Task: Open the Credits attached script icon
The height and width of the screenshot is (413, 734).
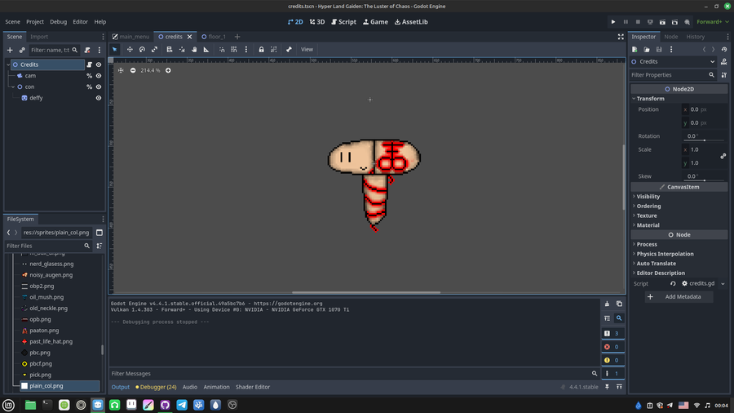Action: [89, 64]
